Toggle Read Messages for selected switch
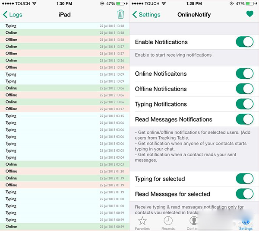259x231 pixels. click(x=244, y=194)
